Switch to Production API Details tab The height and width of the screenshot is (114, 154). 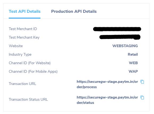74,11
